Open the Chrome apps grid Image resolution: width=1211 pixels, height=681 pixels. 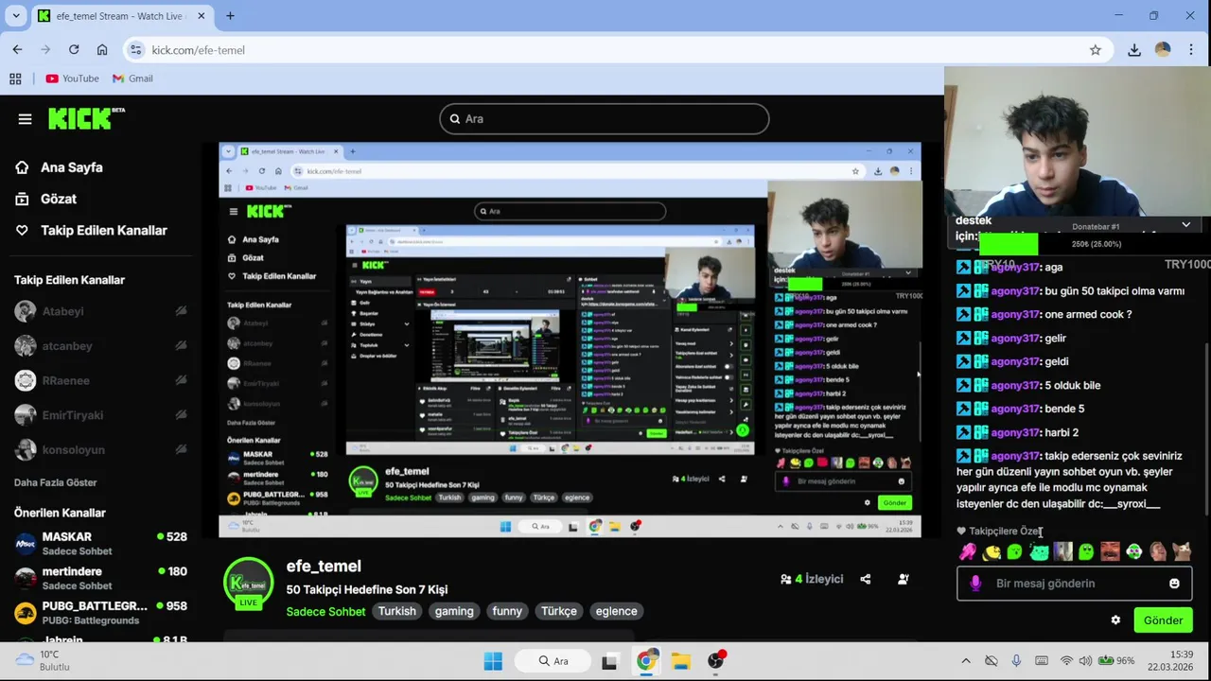click(15, 79)
